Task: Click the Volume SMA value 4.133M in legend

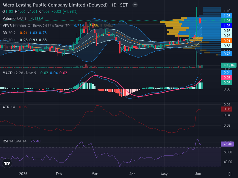Action: point(37,19)
